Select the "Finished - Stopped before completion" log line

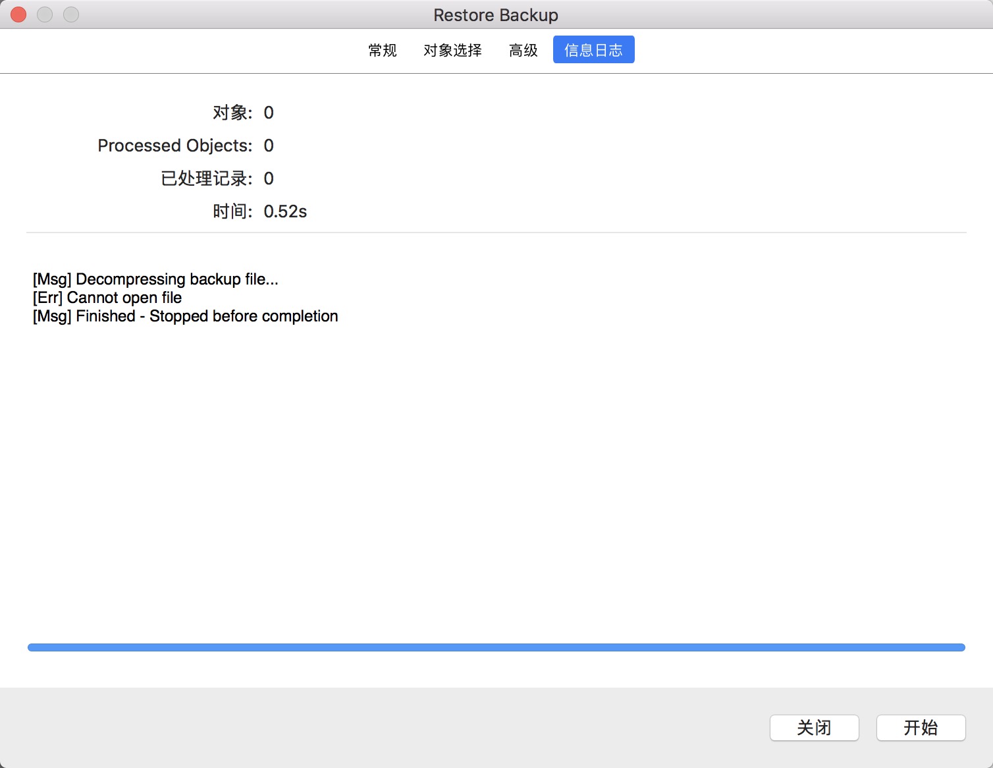[186, 316]
